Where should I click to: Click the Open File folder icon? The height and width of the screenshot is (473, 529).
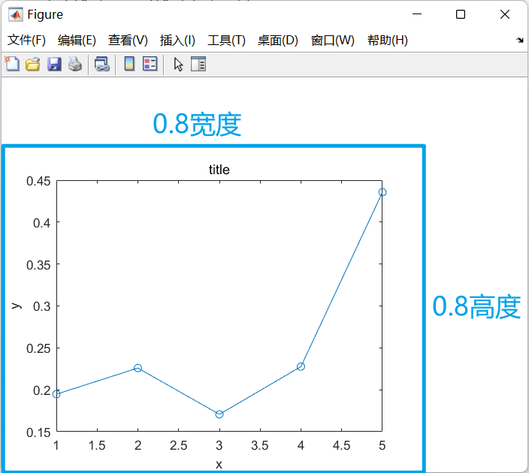click(x=33, y=64)
